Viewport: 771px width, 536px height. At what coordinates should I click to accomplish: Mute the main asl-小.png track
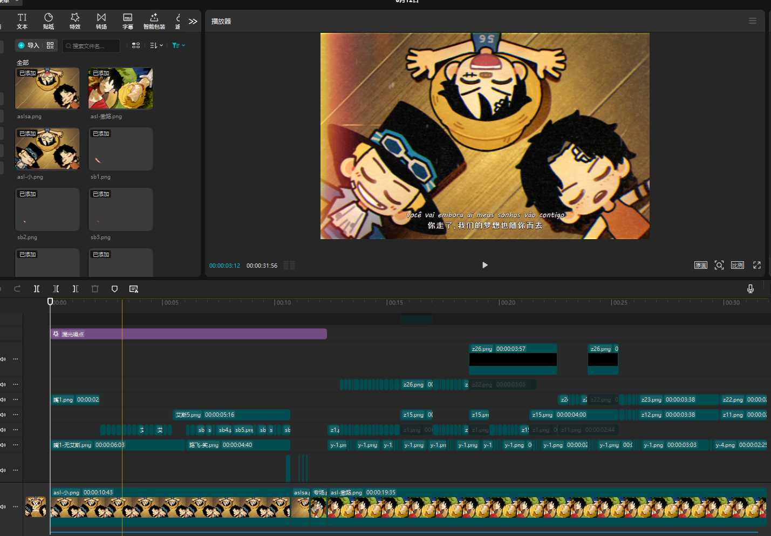(x=3, y=507)
